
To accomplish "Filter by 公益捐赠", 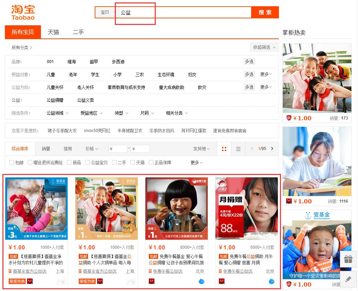I will tap(55, 100).
